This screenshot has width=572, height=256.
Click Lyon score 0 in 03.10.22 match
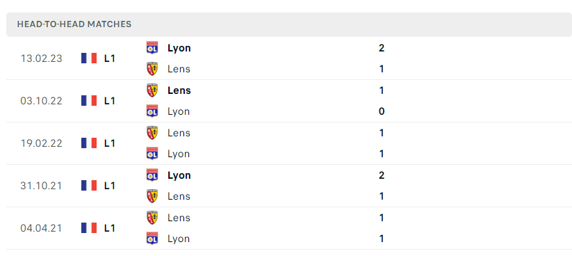[382, 111]
